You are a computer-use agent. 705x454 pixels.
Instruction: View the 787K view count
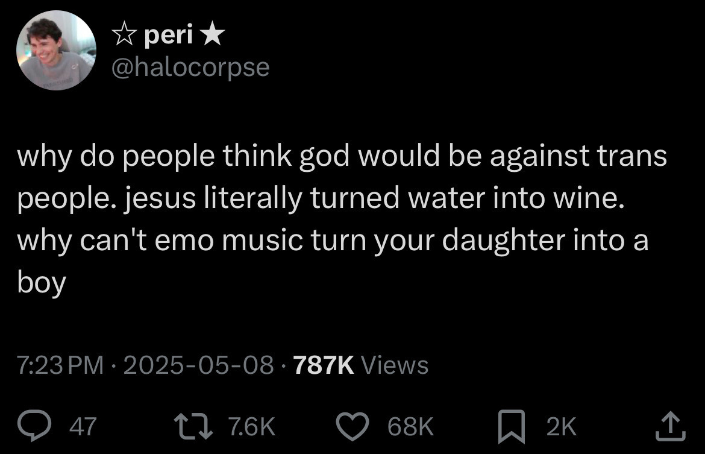click(324, 365)
